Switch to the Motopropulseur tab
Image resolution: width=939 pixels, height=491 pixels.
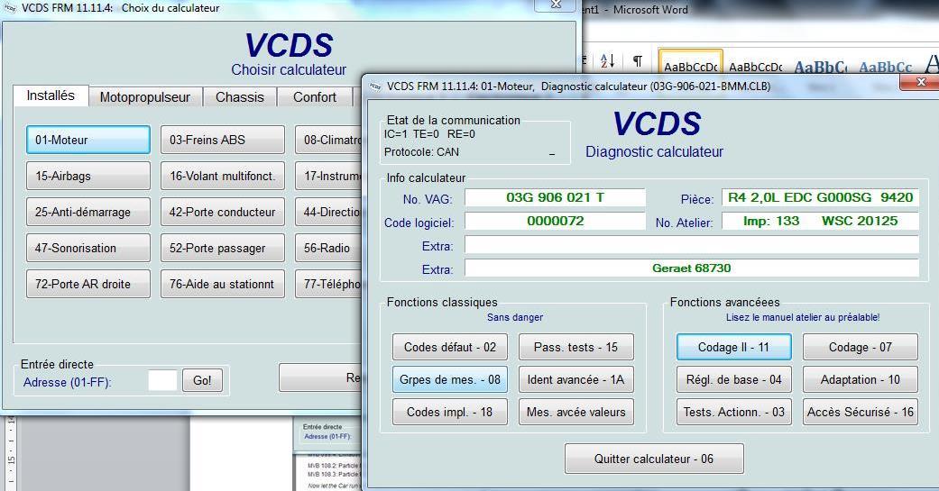click(x=145, y=97)
